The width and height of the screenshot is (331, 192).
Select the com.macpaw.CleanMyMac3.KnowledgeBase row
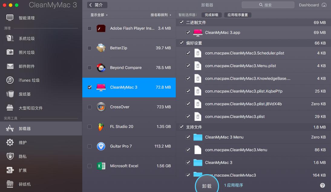[253, 79]
